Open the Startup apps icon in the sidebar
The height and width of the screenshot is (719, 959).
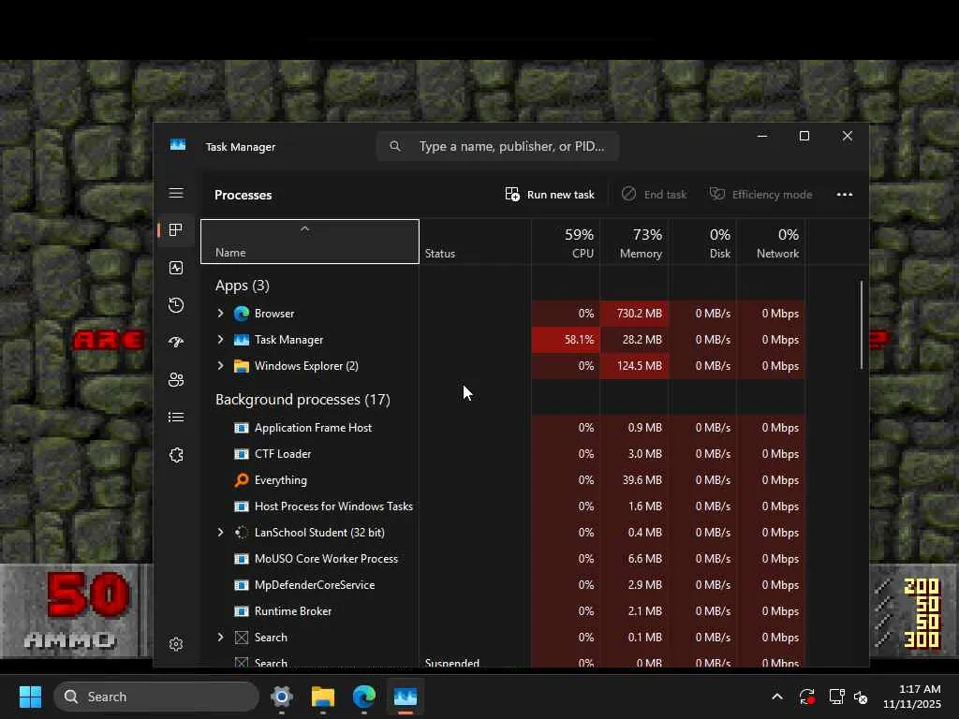coord(176,343)
